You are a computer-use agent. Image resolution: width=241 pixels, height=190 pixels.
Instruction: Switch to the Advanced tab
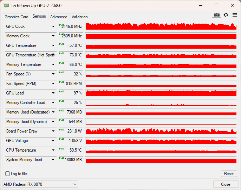(x=59, y=17)
